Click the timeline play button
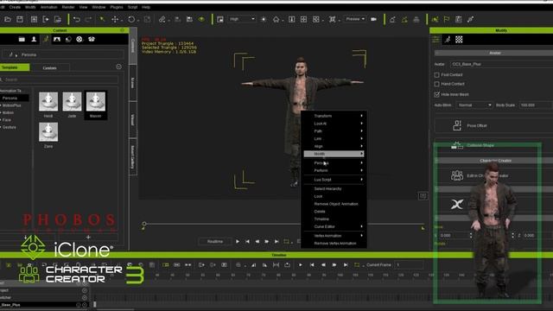Viewport: 553px width, 311px height. (301, 265)
